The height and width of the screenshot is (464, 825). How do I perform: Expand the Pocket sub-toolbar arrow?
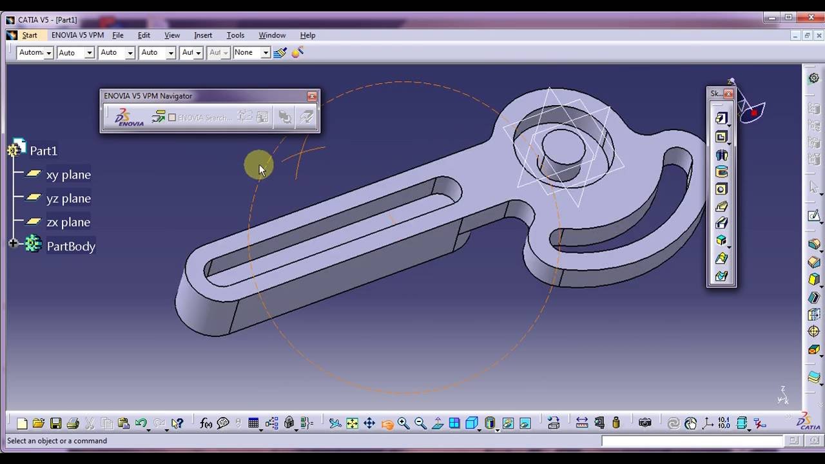click(729, 143)
